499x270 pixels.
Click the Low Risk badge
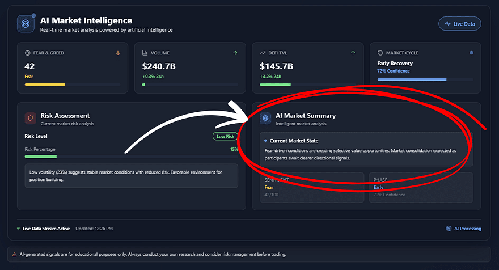[226, 136]
